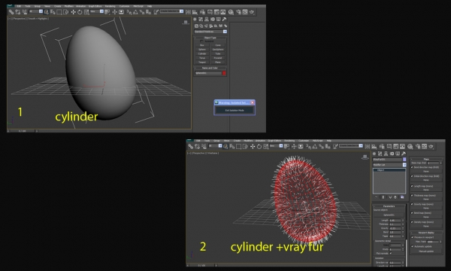Toggle the Automatic update checkbox
Viewport: 451px width, 271px height.
tap(412, 246)
